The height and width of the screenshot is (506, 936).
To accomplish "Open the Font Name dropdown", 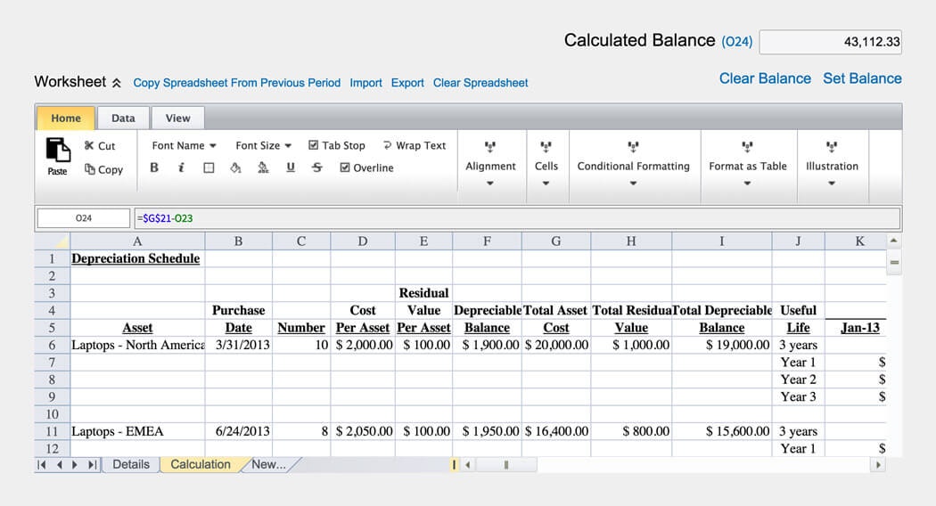I will [x=184, y=145].
